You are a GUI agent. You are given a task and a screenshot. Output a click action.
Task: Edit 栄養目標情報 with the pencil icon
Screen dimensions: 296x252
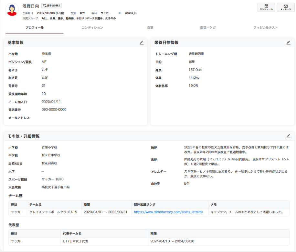(x=288, y=42)
